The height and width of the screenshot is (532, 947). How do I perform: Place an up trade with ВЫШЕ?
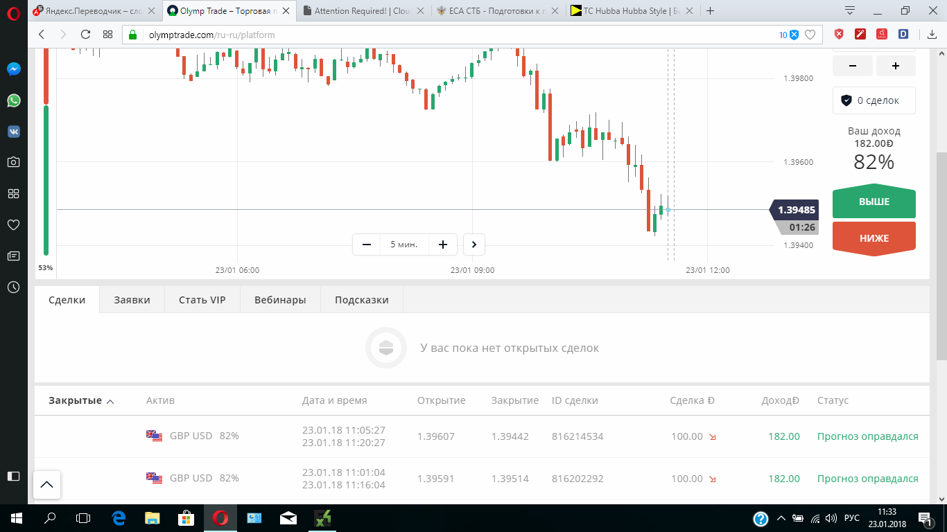pos(874,202)
